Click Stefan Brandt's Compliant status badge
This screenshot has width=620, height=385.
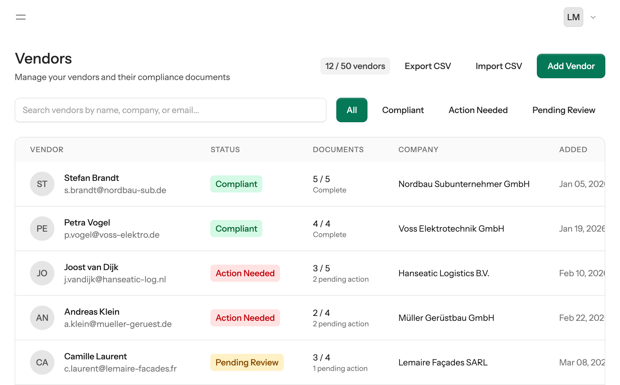(236, 184)
